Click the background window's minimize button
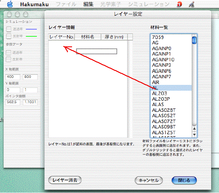Viewport: 219px width, 193px height. click(x=18, y=14)
